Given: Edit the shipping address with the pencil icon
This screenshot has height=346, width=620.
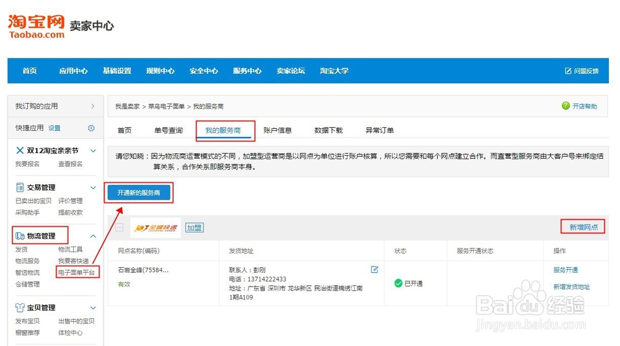Looking at the screenshot, I should (x=374, y=269).
